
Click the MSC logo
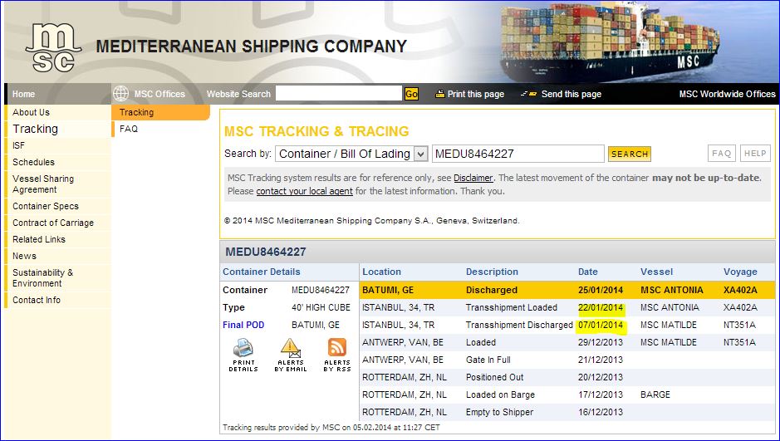click(x=53, y=47)
